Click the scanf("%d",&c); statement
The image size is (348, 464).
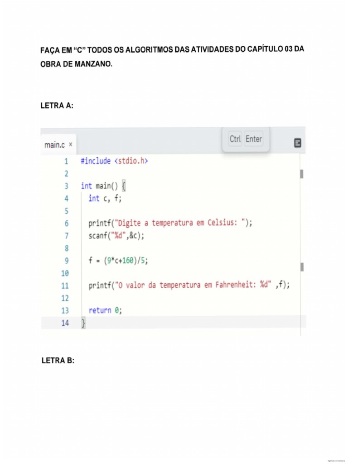[116, 236]
